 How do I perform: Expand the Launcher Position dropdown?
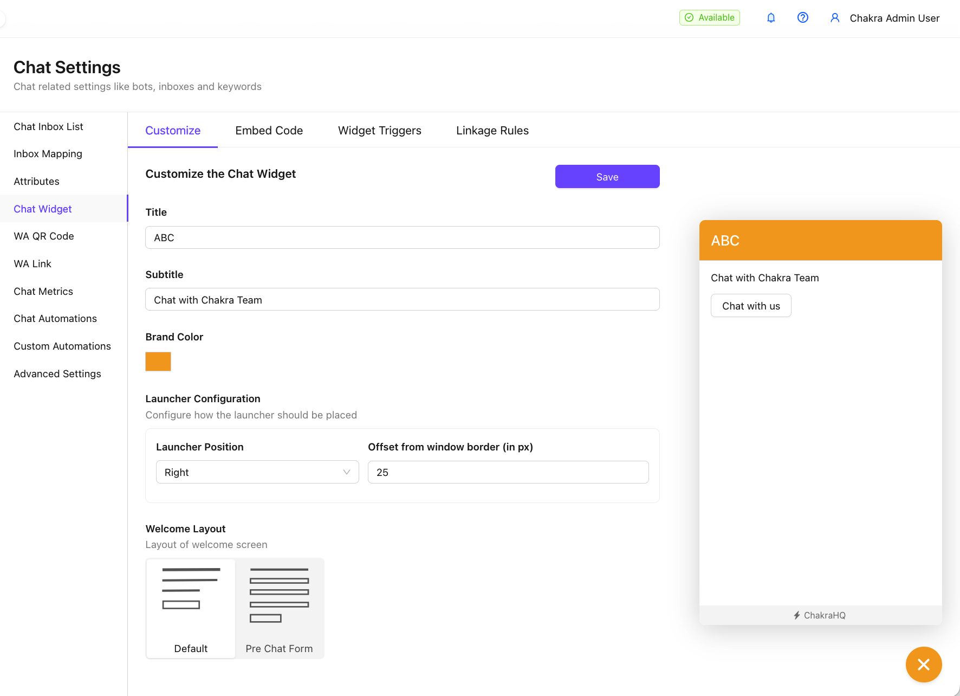click(257, 472)
